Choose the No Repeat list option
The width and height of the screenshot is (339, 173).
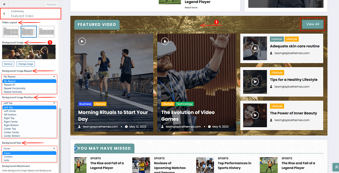[29, 81]
